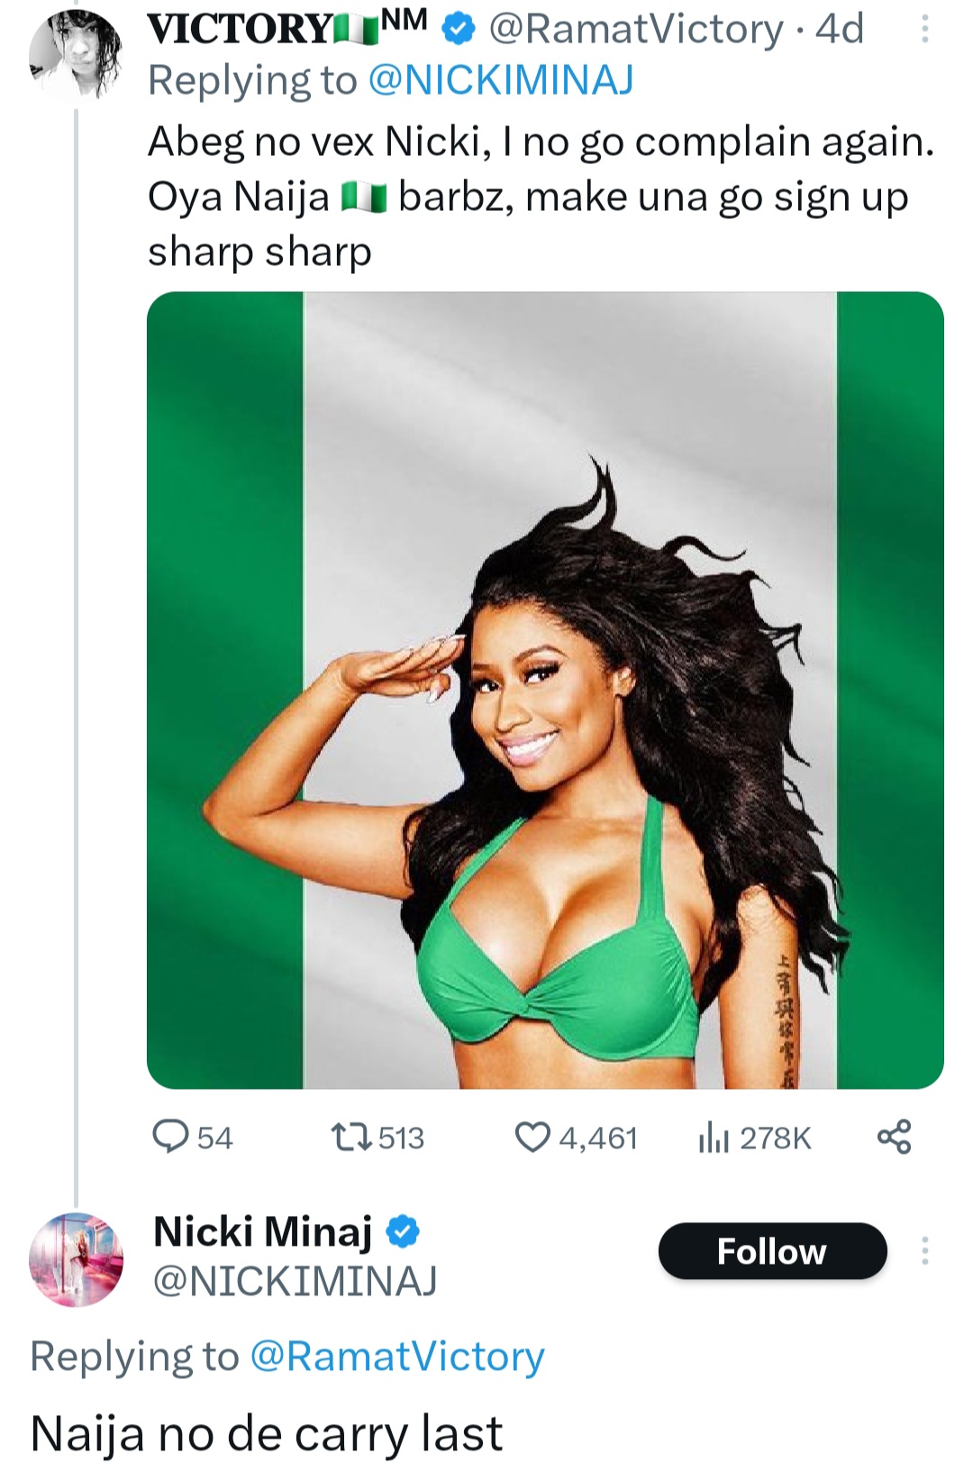Expand the attached Nigerian flag photo

tap(545, 690)
